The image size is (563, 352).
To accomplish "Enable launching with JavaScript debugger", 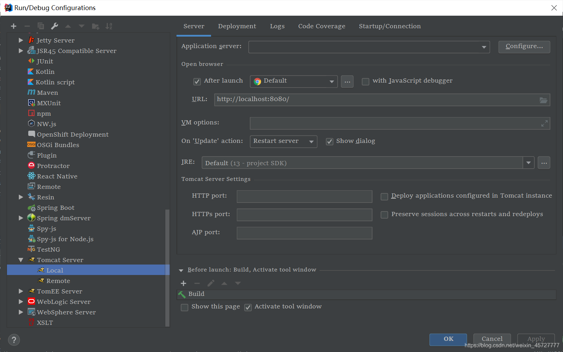I will tap(365, 82).
